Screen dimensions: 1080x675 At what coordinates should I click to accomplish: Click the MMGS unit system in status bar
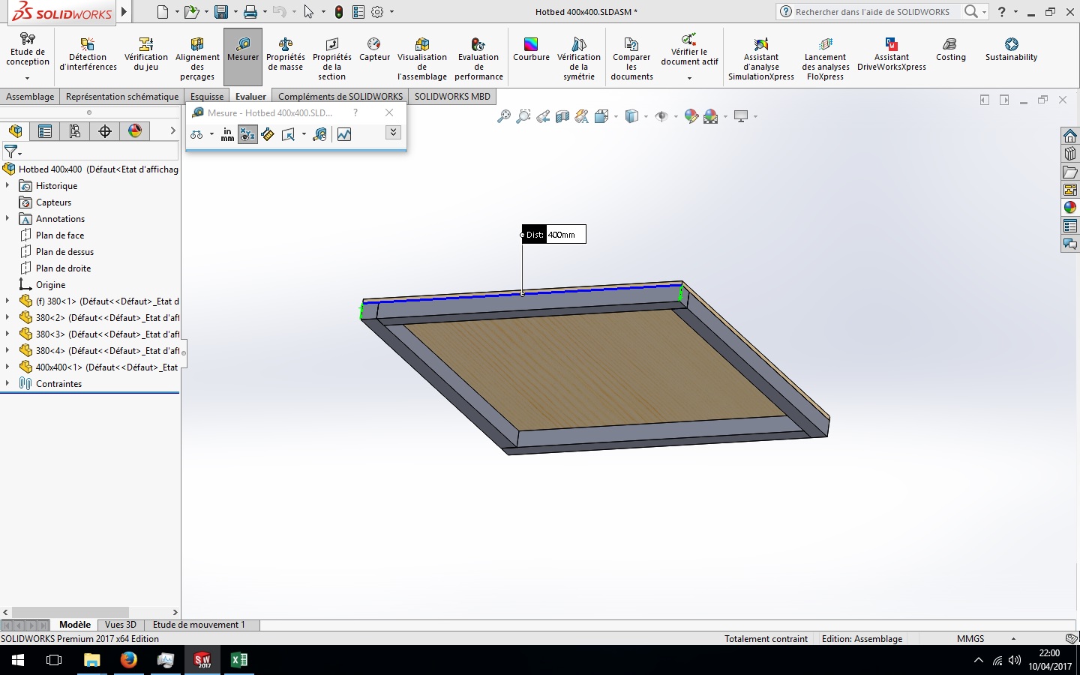tap(970, 639)
